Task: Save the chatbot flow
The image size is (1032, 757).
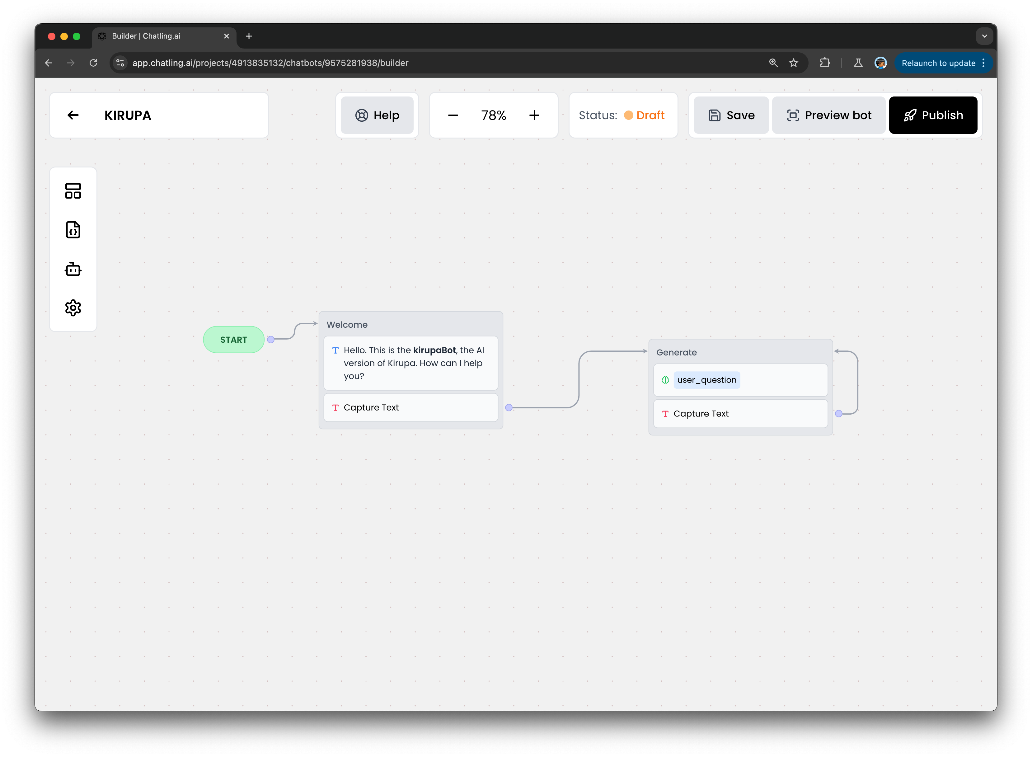Action: pos(731,115)
